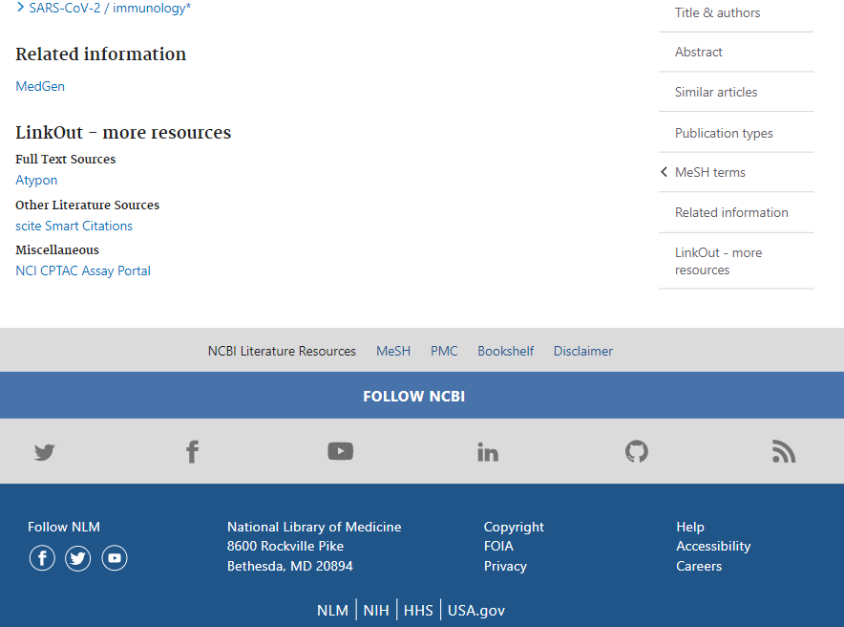
Task: Jump to Abstract section
Action: [x=699, y=52]
